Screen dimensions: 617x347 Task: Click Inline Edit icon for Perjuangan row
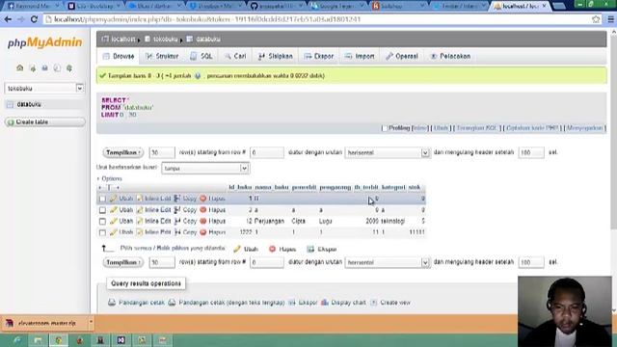coord(140,221)
